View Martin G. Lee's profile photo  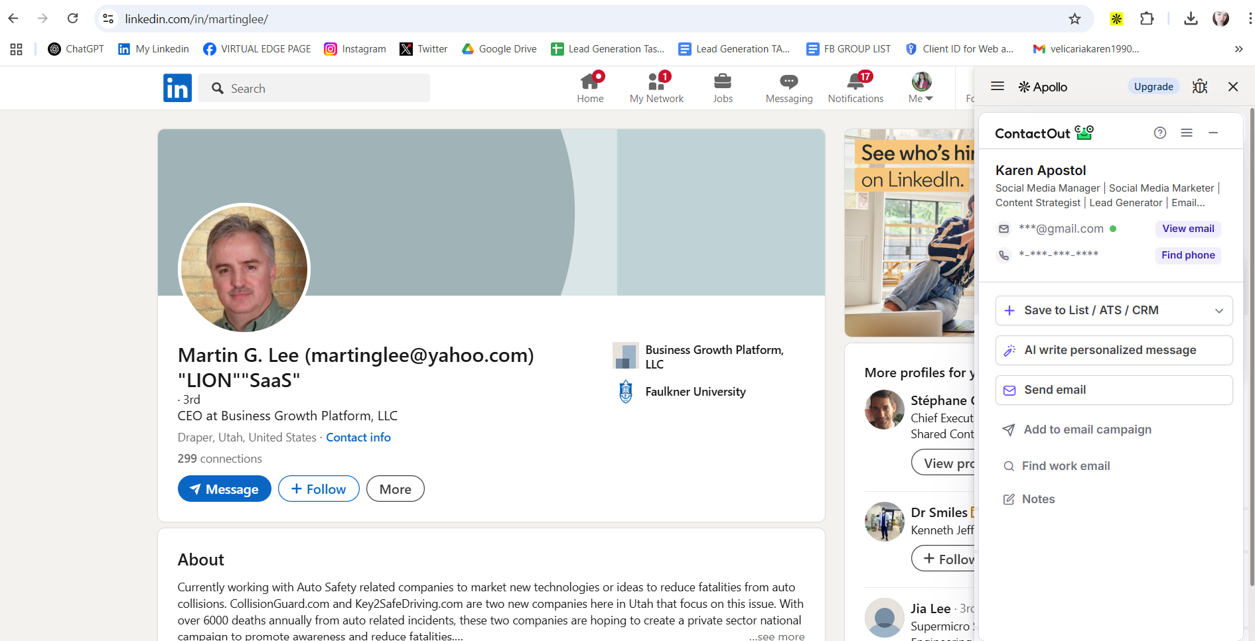[x=244, y=268]
